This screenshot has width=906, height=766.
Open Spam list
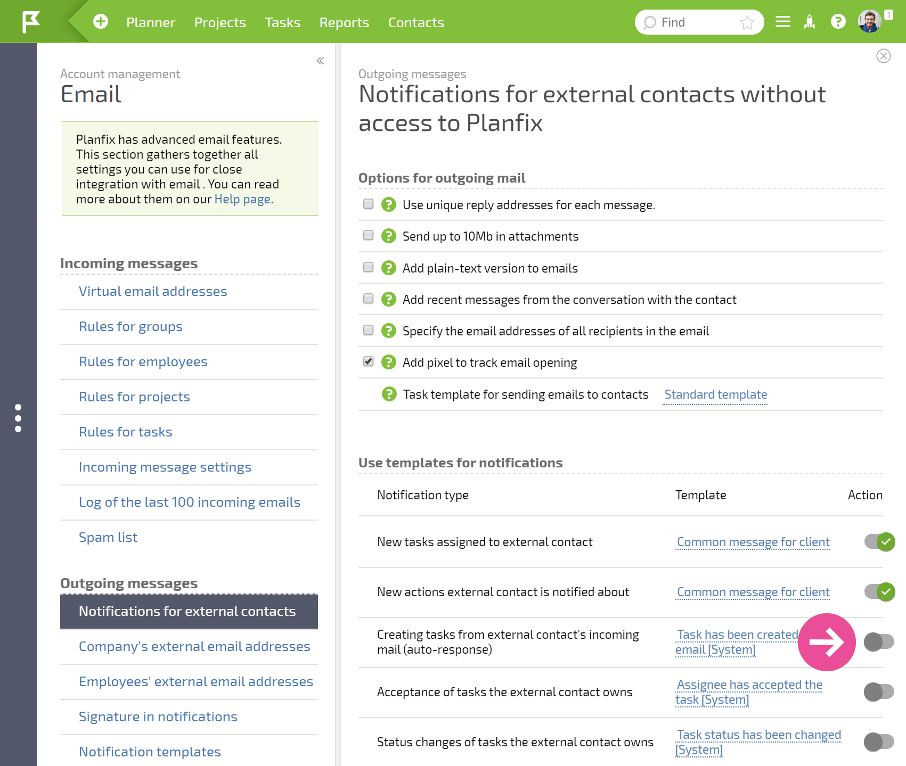coord(108,537)
